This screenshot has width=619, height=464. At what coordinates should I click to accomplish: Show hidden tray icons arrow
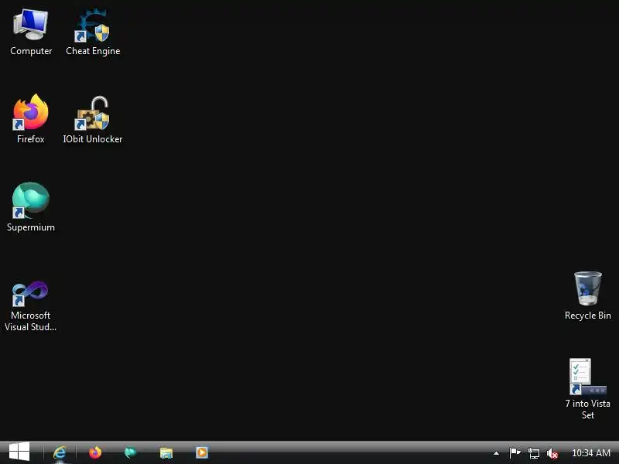pos(496,453)
